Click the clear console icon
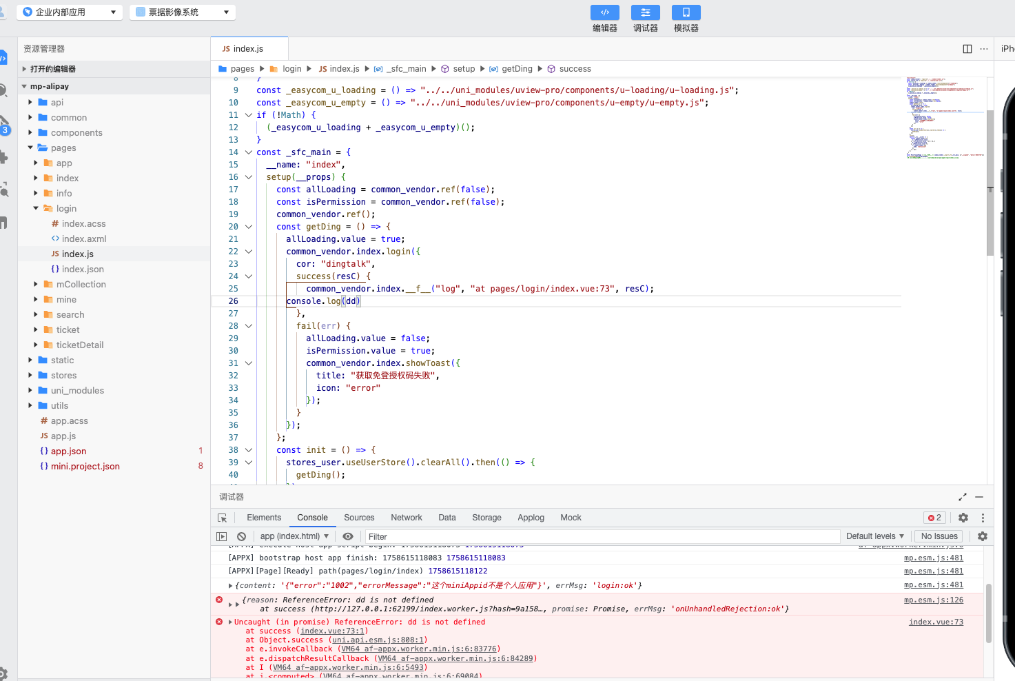 (241, 536)
